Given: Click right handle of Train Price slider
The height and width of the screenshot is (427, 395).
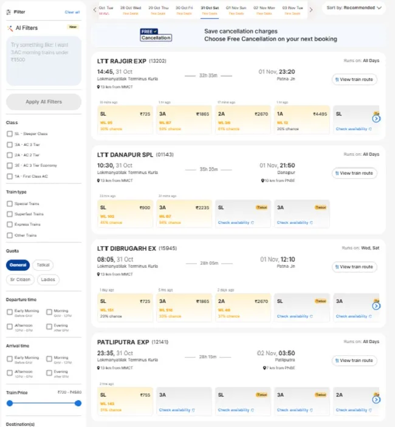Looking at the screenshot, I should click(78, 403).
